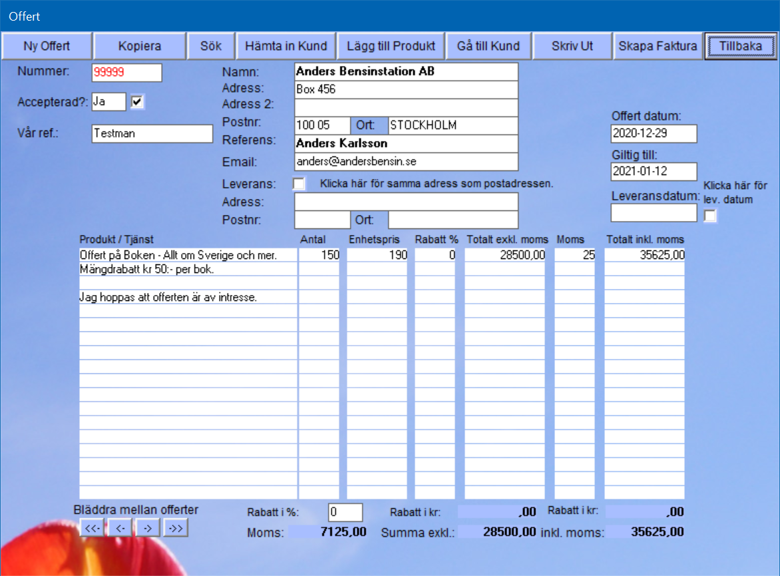Click the Ny Offert button

click(47, 46)
